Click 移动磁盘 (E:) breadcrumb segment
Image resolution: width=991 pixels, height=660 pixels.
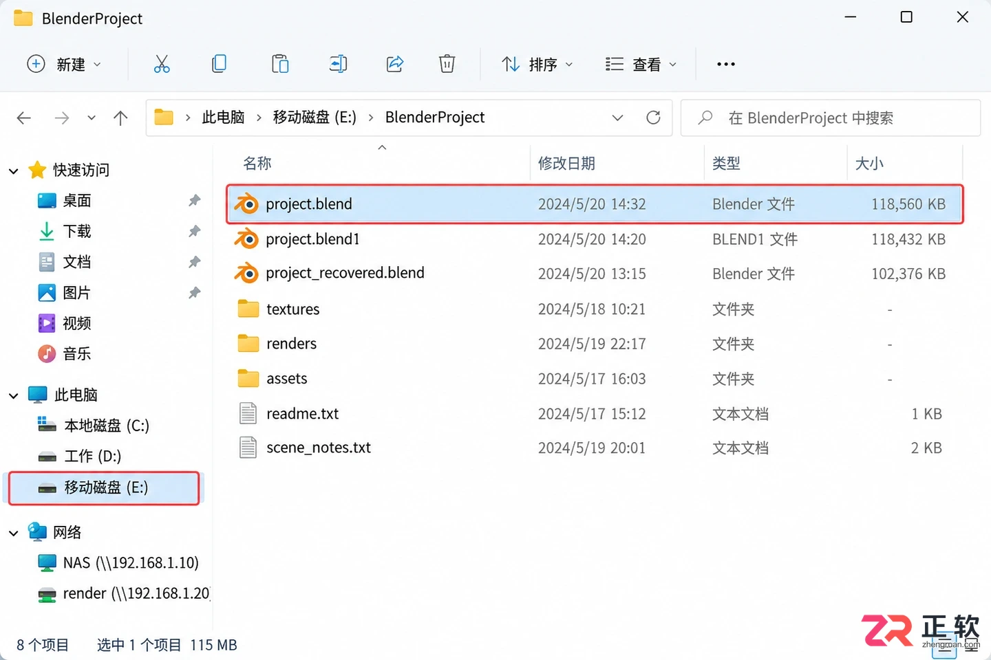coord(315,118)
